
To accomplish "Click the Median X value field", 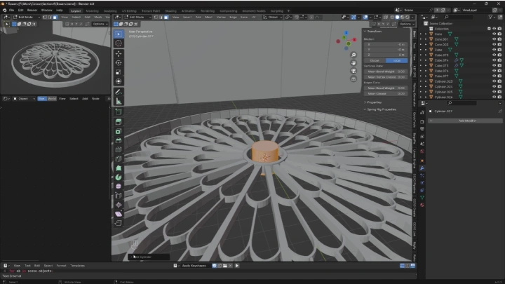I will click(386, 44).
